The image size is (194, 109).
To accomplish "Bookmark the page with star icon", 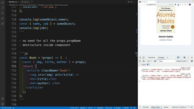I will click(172, 5).
